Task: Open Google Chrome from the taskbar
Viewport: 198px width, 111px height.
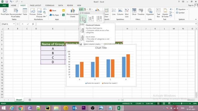Action: [x=21, y=108]
